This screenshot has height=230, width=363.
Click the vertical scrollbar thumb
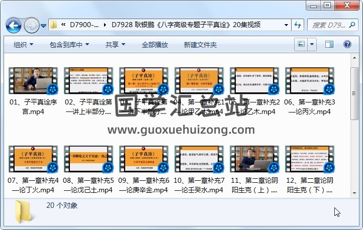pyautogui.click(x=354, y=93)
